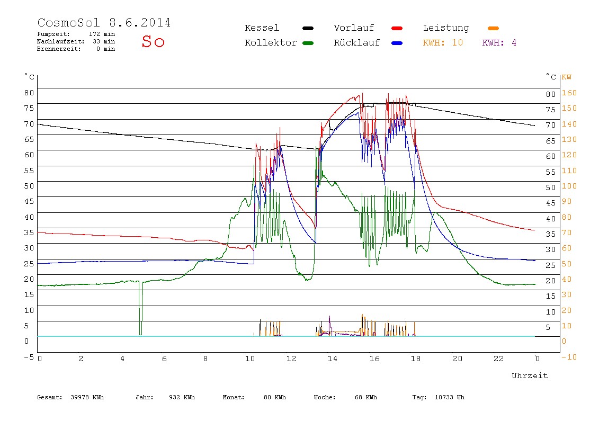Select the "932 KWh" yearly value

coord(182,397)
